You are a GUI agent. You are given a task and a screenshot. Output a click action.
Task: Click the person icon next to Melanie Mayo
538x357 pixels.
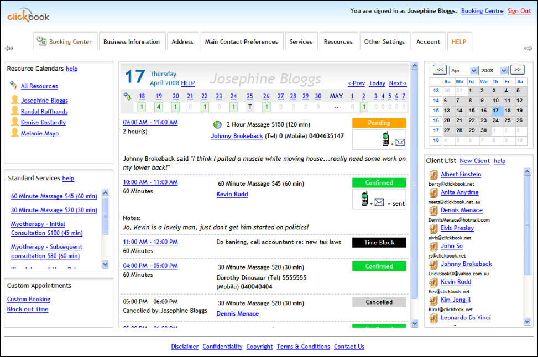tap(15, 133)
